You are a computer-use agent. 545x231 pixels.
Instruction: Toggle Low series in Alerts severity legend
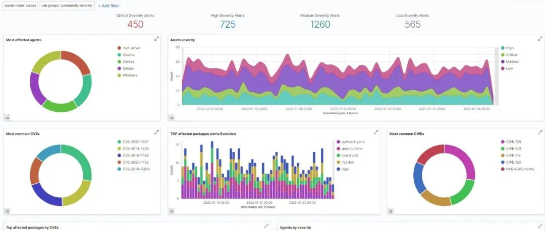[x=507, y=68]
